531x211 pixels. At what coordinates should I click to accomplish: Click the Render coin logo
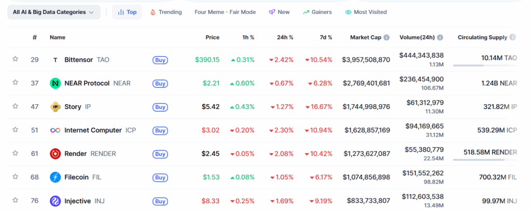(55, 153)
